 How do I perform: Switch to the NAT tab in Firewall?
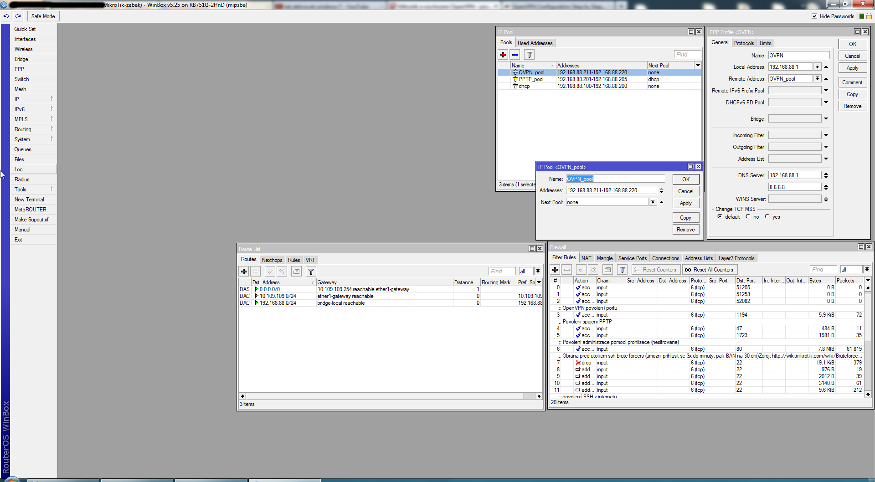[586, 258]
